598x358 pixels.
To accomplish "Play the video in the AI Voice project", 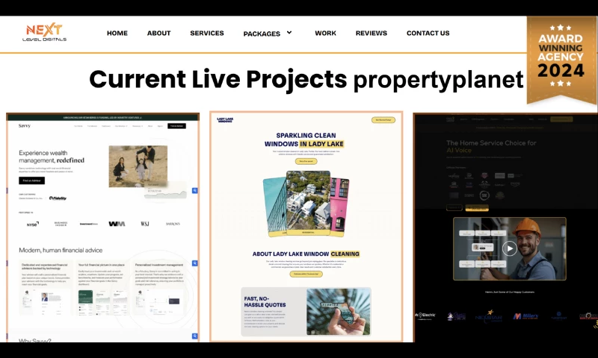I will pyautogui.click(x=509, y=248).
